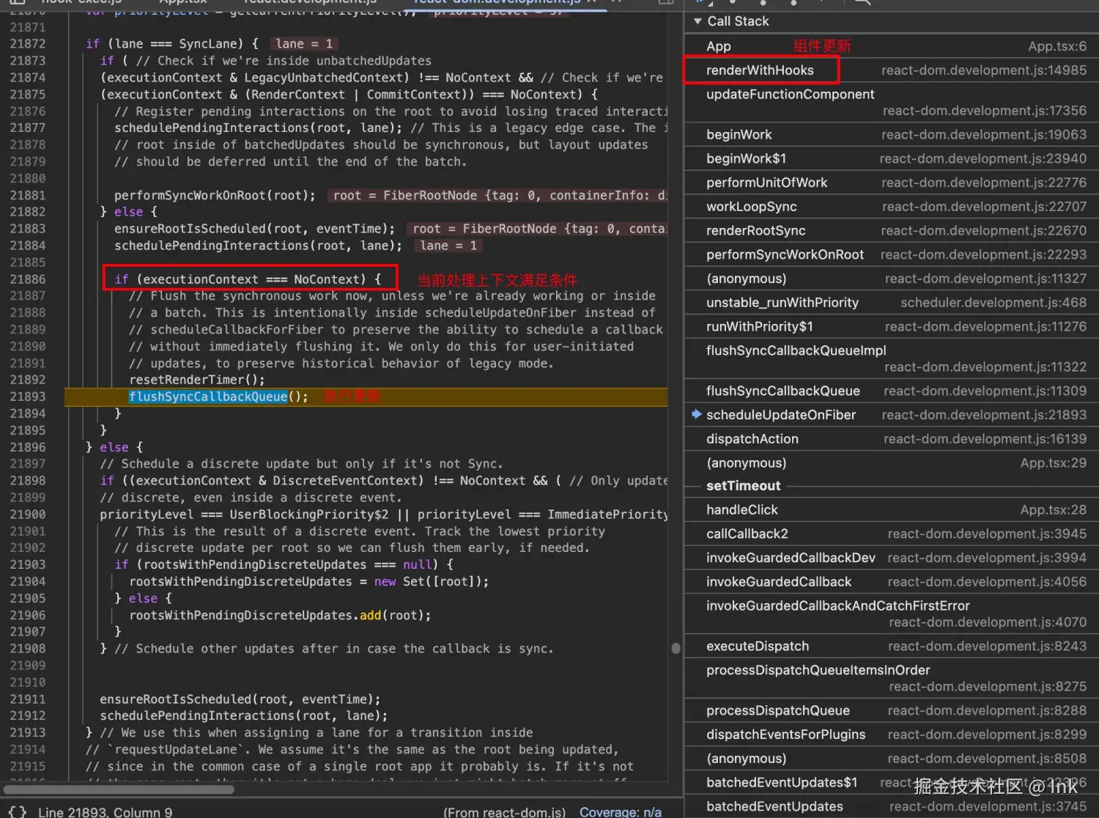Select the batchedEventUpdates frame at line 3745
Viewport: 1099px width, 818px height.
pos(891,807)
